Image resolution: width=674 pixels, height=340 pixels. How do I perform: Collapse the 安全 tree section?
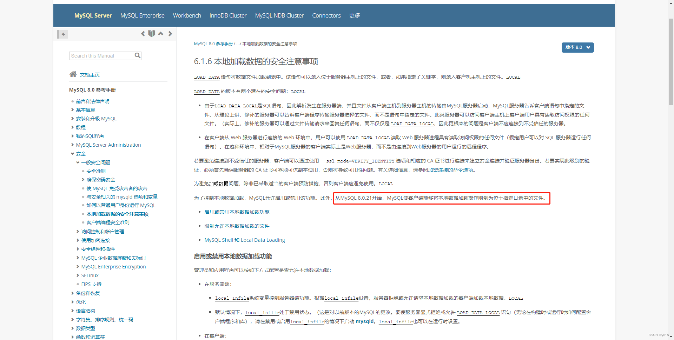click(73, 153)
